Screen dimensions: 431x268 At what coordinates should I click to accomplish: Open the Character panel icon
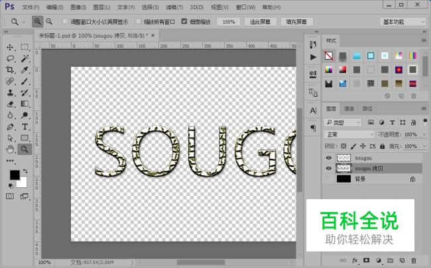pyautogui.click(x=313, y=111)
